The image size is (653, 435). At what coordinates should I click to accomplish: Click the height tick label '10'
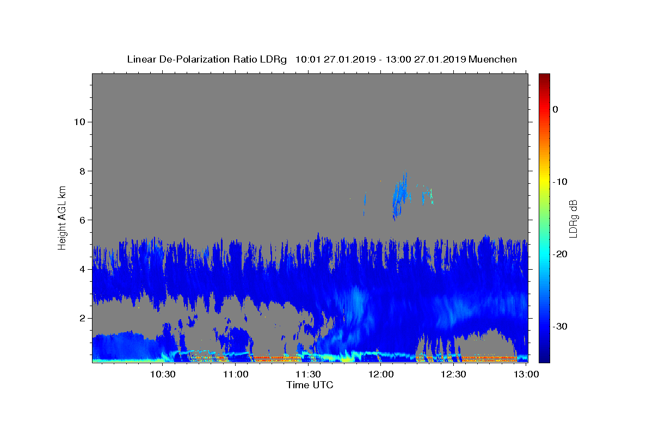[79, 122]
